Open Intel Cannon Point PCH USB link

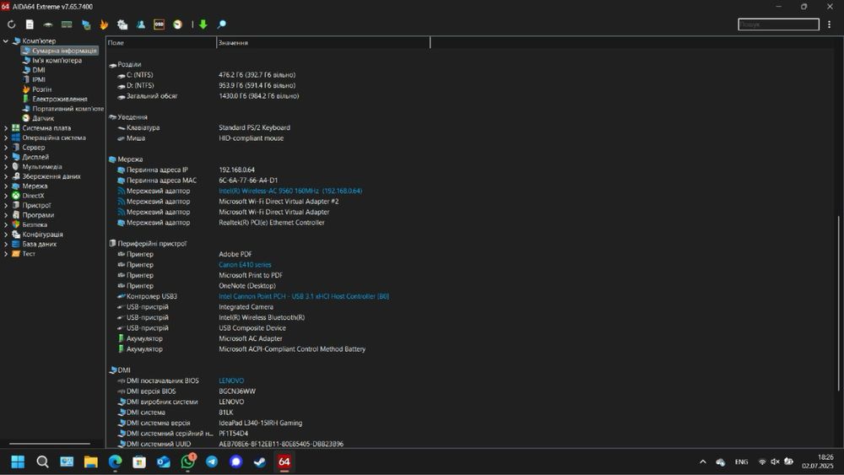(304, 296)
